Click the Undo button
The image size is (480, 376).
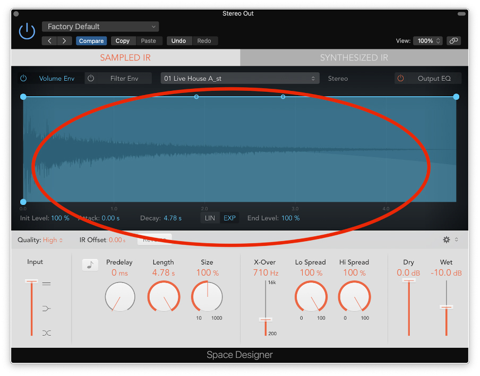179,41
